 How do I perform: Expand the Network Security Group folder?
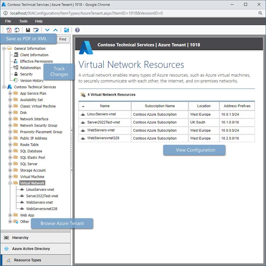click(10, 126)
